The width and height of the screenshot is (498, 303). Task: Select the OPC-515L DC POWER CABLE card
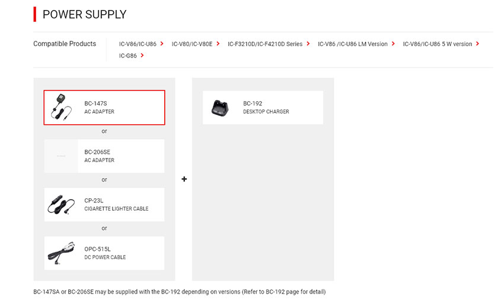[104, 253]
